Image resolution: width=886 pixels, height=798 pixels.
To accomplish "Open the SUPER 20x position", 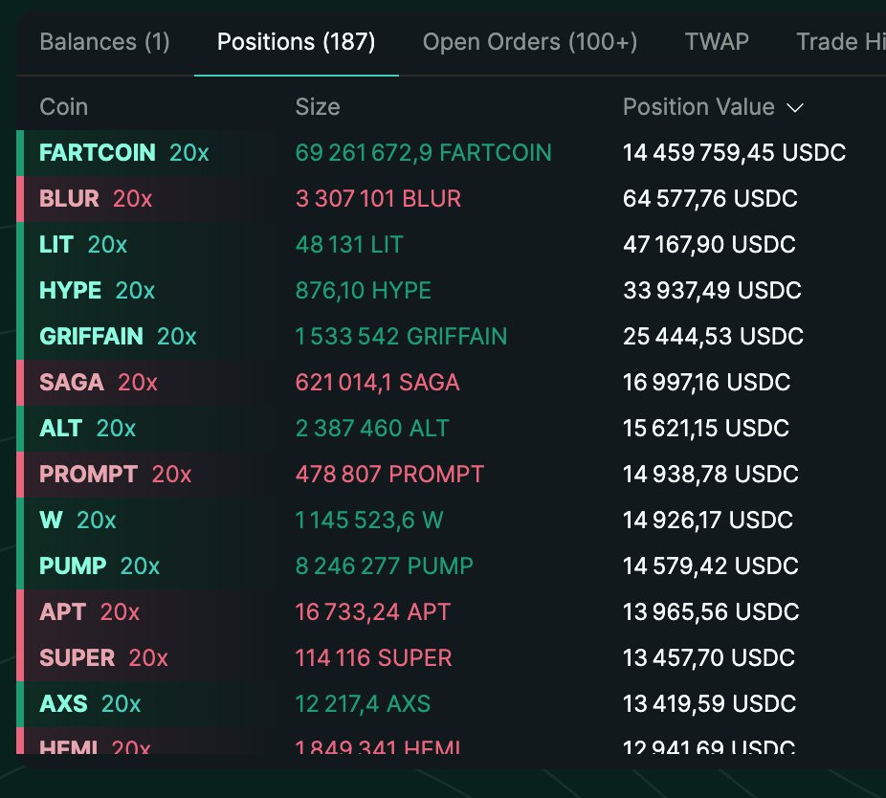I will coord(104,658).
